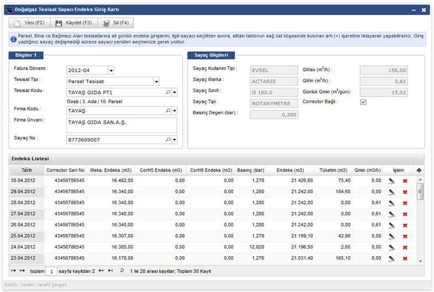Delete the 24.04.2012 row with red X
The height and width of the screenshot is (292, 434).
pos(405,247)
